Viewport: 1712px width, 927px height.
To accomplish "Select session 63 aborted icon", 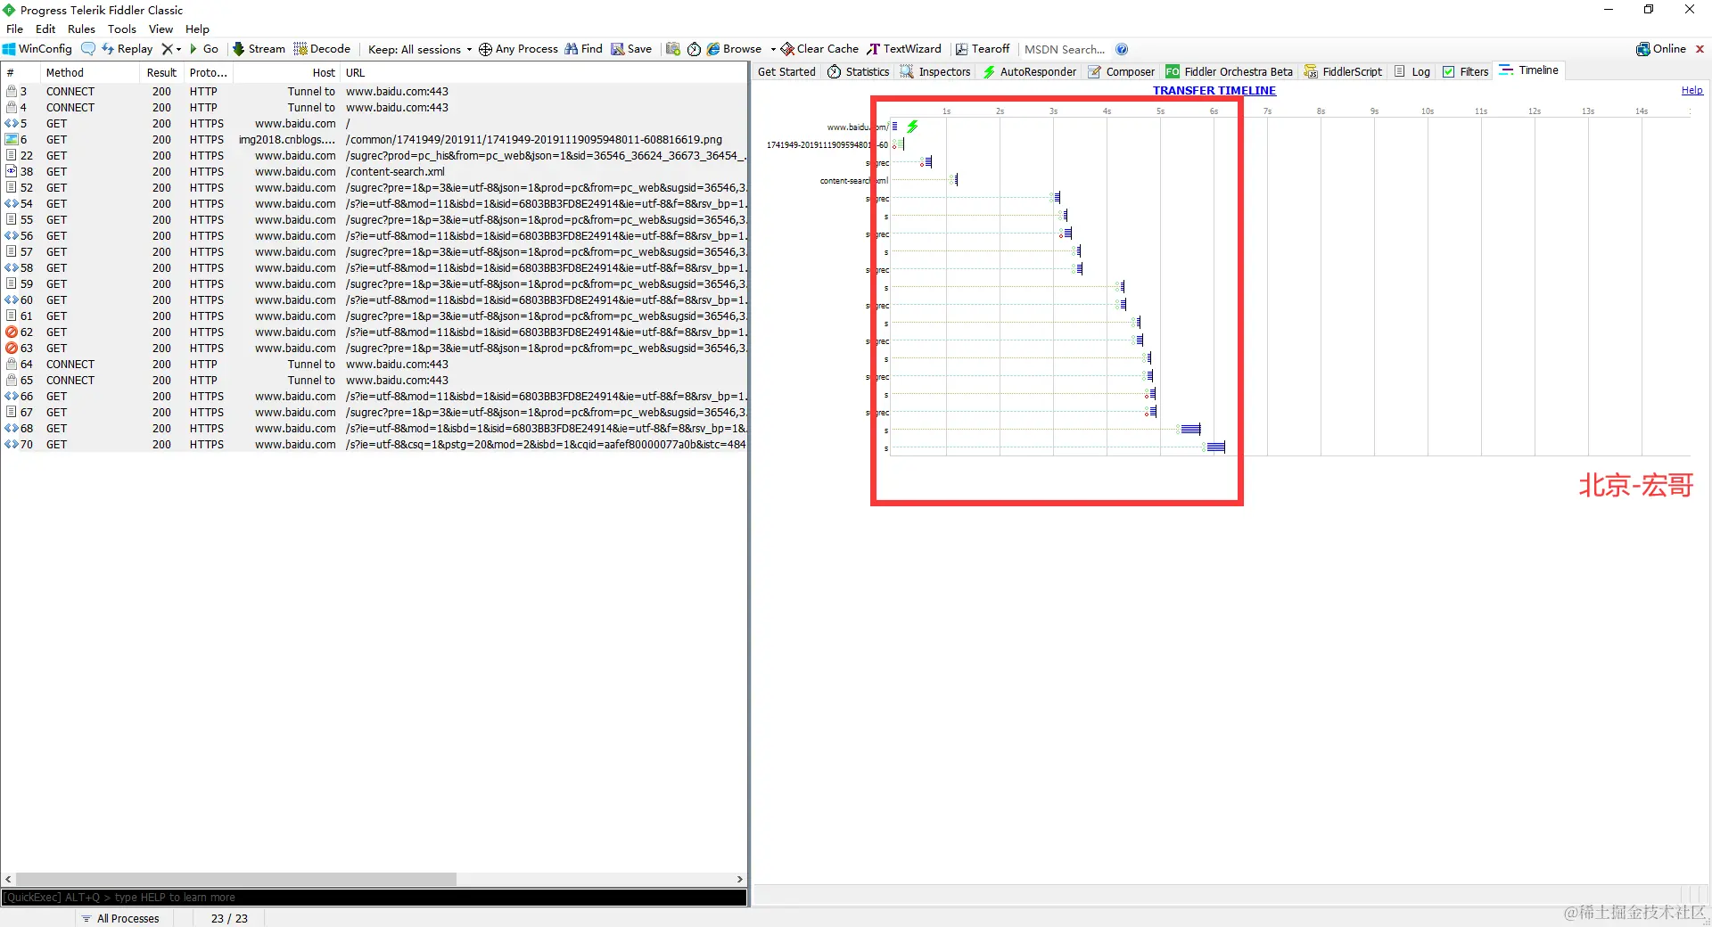I will coord(12,349).
